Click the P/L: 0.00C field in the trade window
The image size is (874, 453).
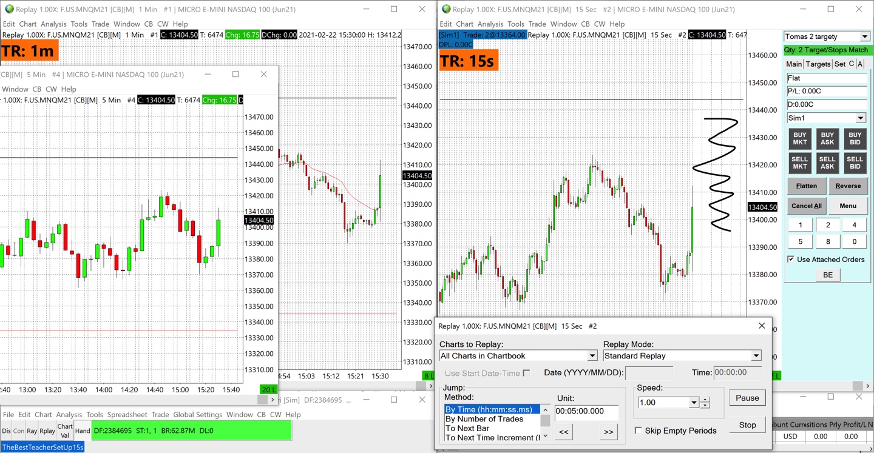(x=827, y=91)
